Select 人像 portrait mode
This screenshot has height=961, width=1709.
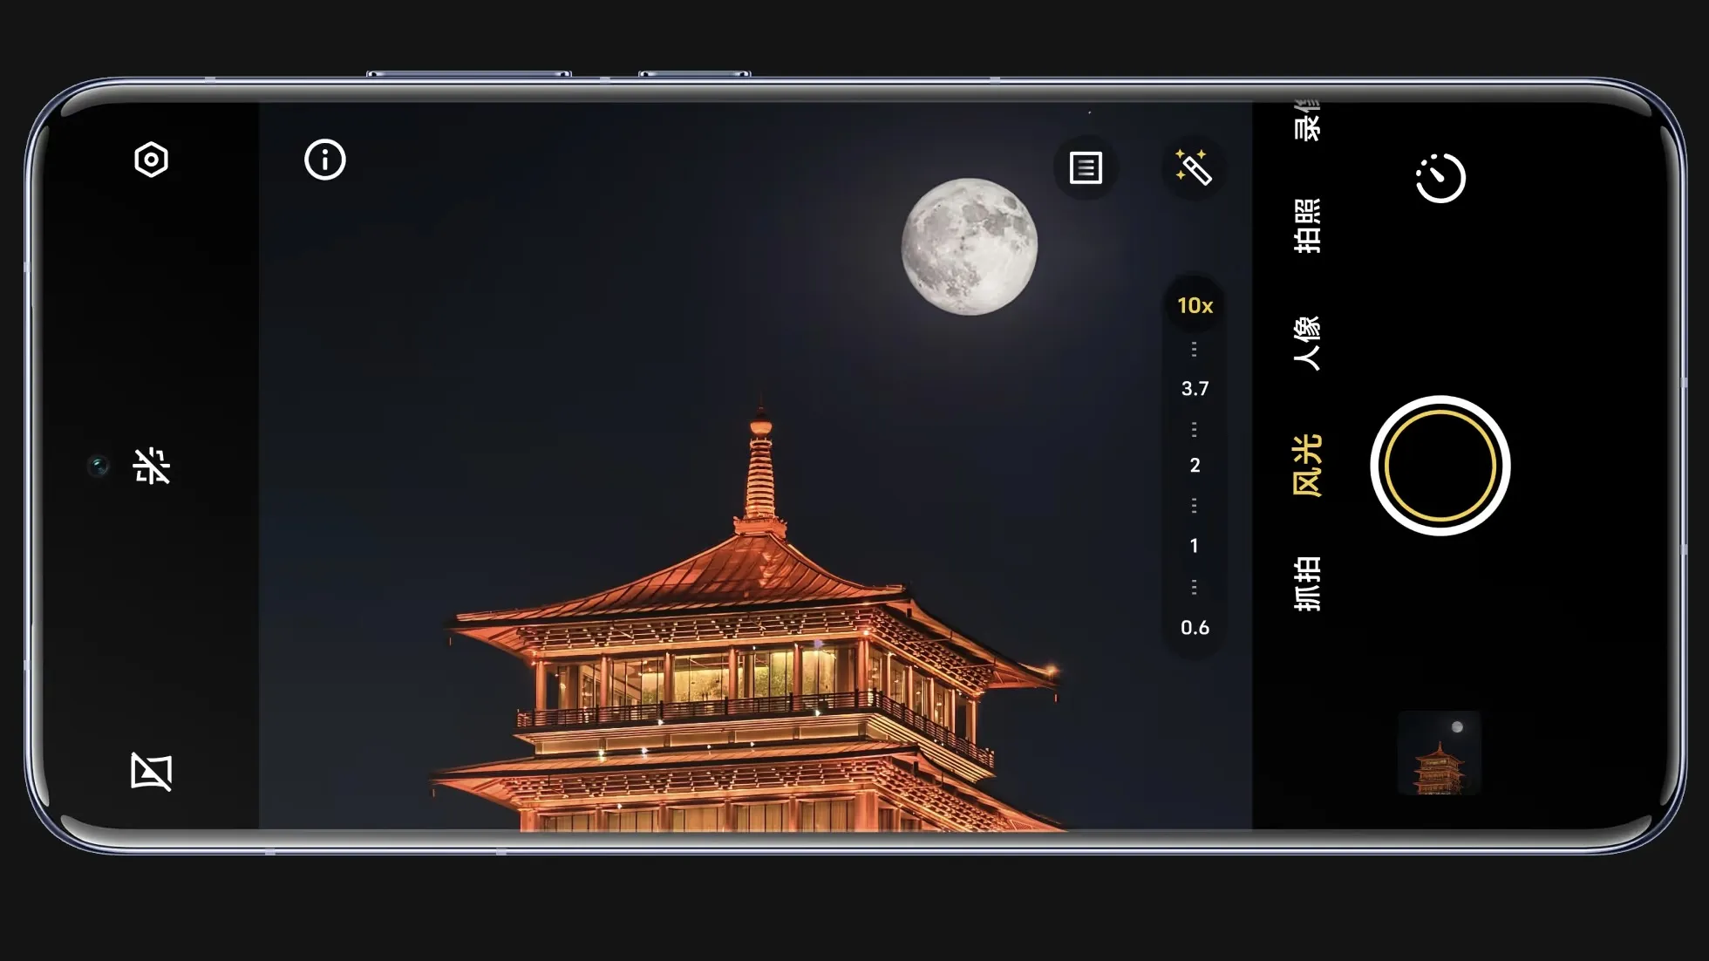coord(1306,344)
